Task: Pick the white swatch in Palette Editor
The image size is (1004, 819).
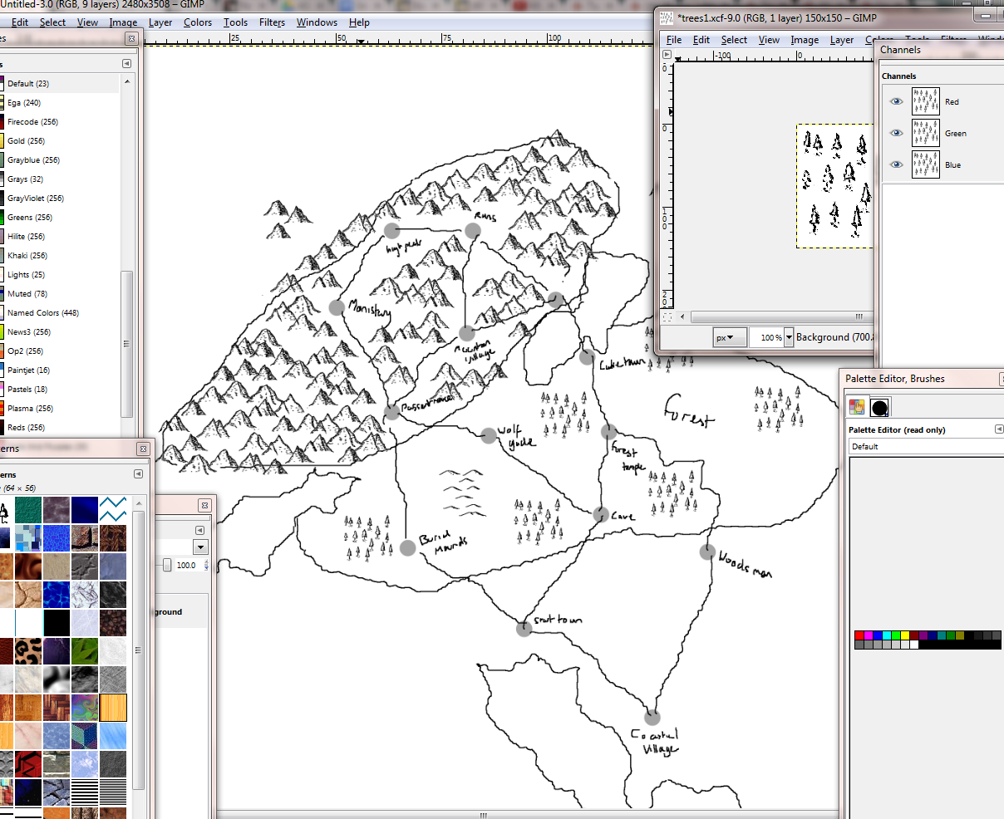Action: (914, 645)
